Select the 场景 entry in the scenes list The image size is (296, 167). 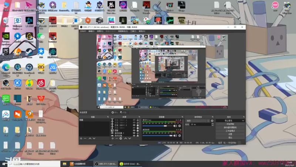(x=94, y=120)
